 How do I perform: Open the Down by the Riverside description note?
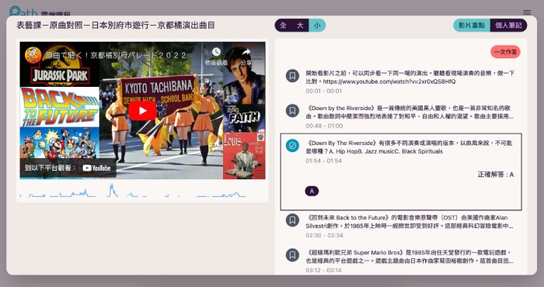401,116
